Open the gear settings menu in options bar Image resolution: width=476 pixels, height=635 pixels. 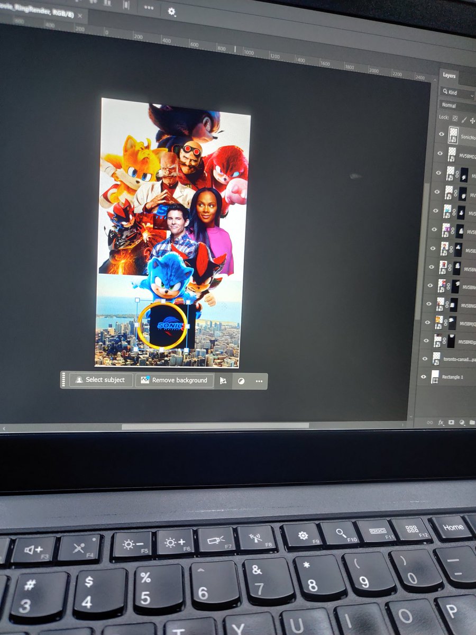[172, 11]
